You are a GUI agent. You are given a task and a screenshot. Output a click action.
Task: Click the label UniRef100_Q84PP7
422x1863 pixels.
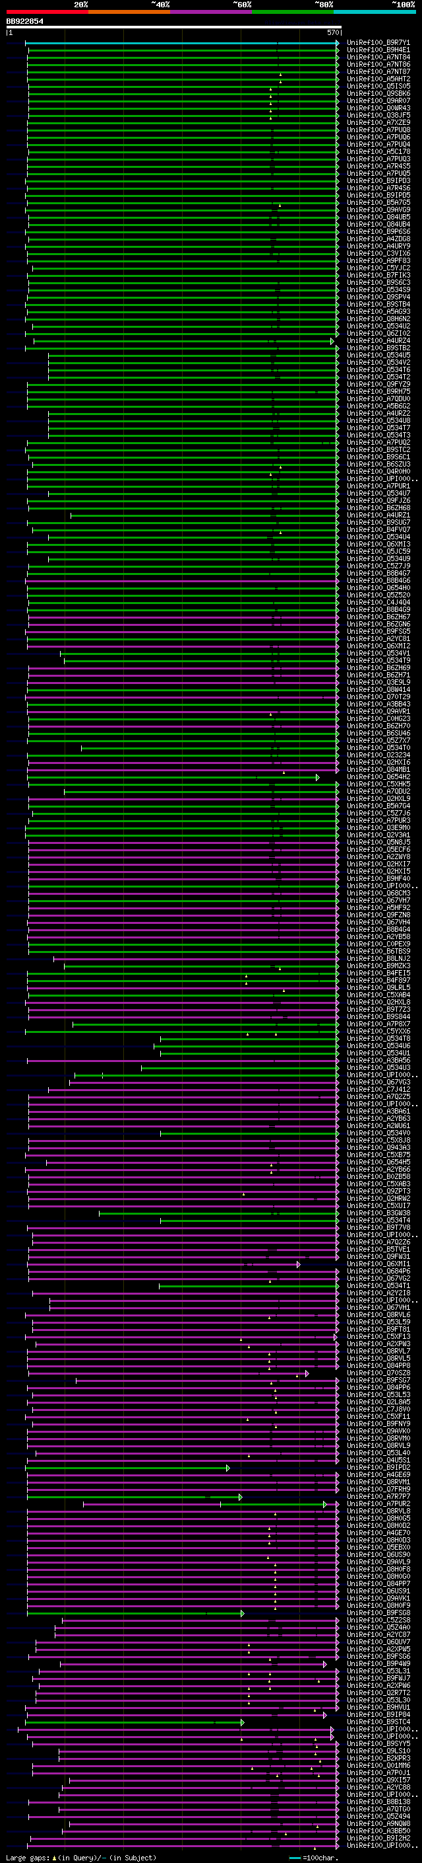378,1584
